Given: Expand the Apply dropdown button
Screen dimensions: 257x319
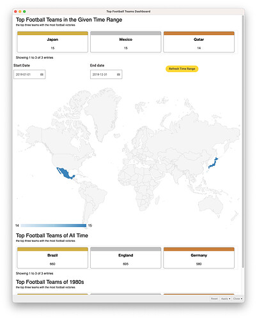Looking at the screenshot, I should point(226,299).
